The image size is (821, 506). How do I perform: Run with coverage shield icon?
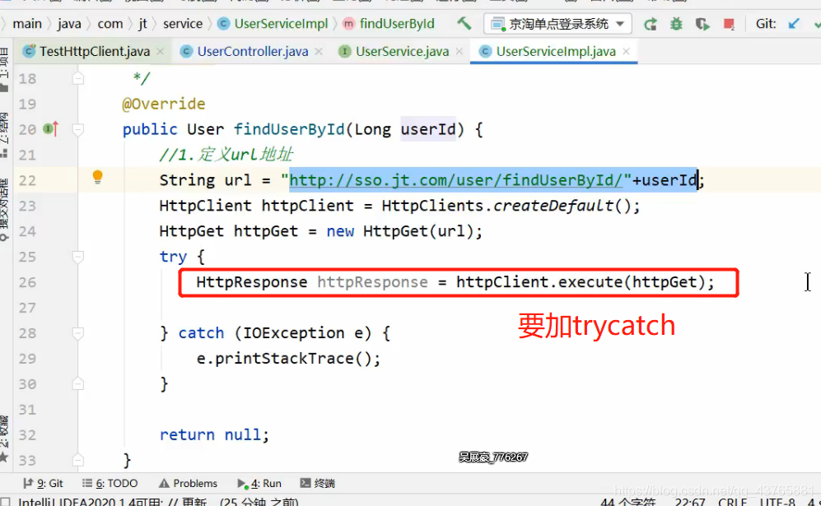click(x=702, y=24)
